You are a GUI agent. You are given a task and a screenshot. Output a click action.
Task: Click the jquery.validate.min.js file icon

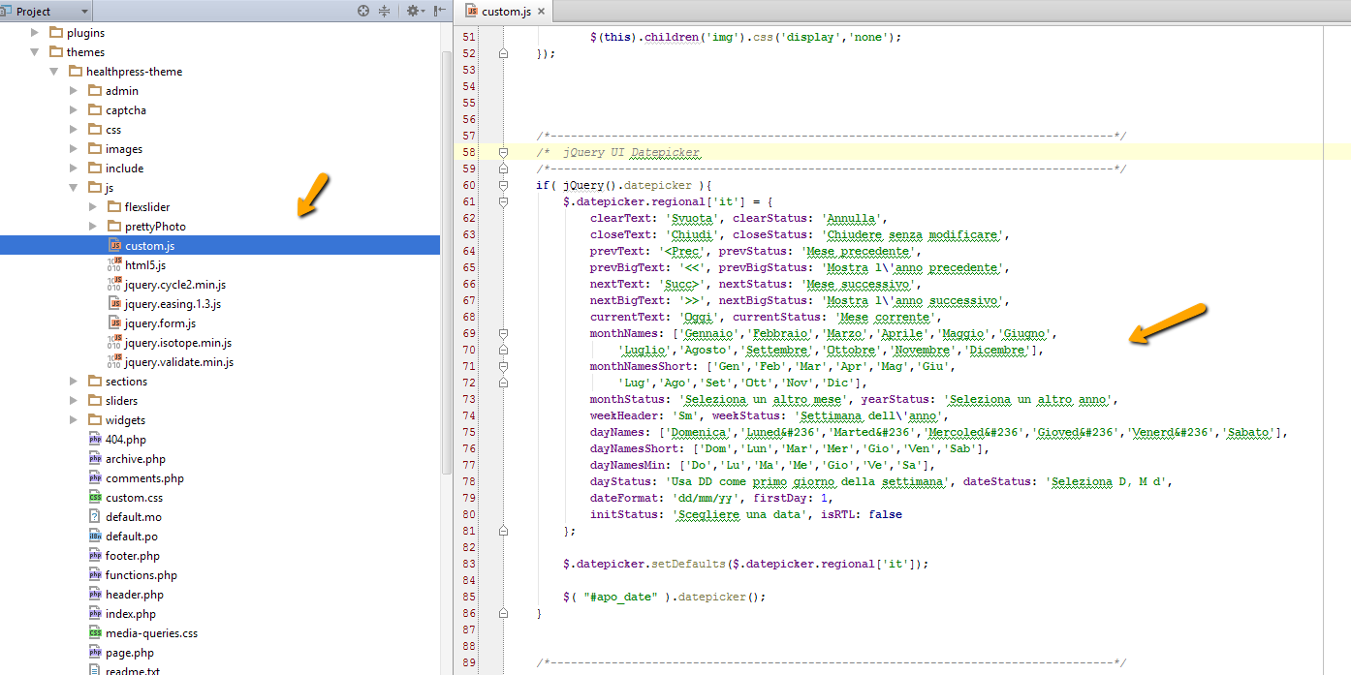point(115,362)
